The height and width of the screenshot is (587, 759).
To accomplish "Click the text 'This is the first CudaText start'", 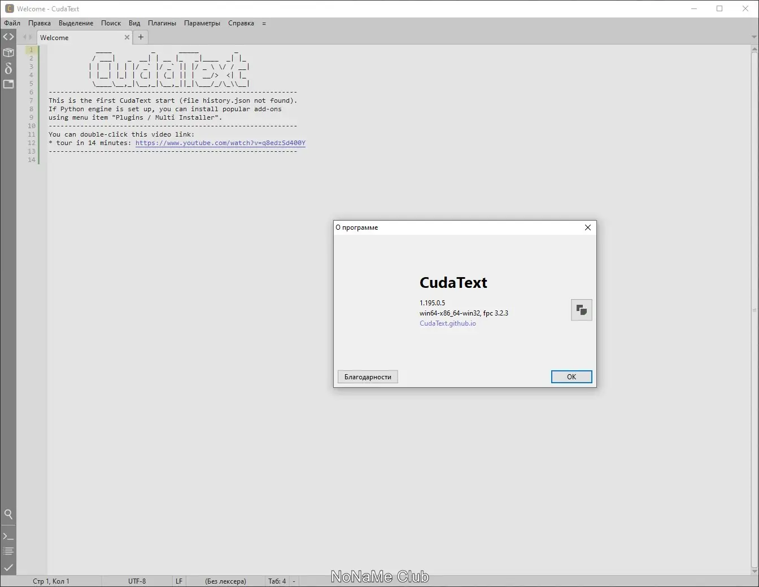I will pos(112,100).
